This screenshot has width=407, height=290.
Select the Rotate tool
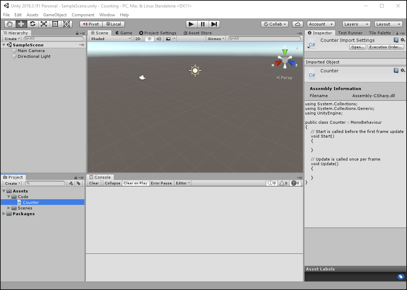coord(33,24)
